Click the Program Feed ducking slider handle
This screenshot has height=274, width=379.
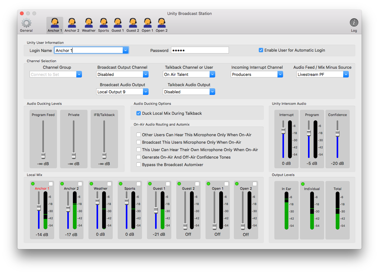coord(43,156)
